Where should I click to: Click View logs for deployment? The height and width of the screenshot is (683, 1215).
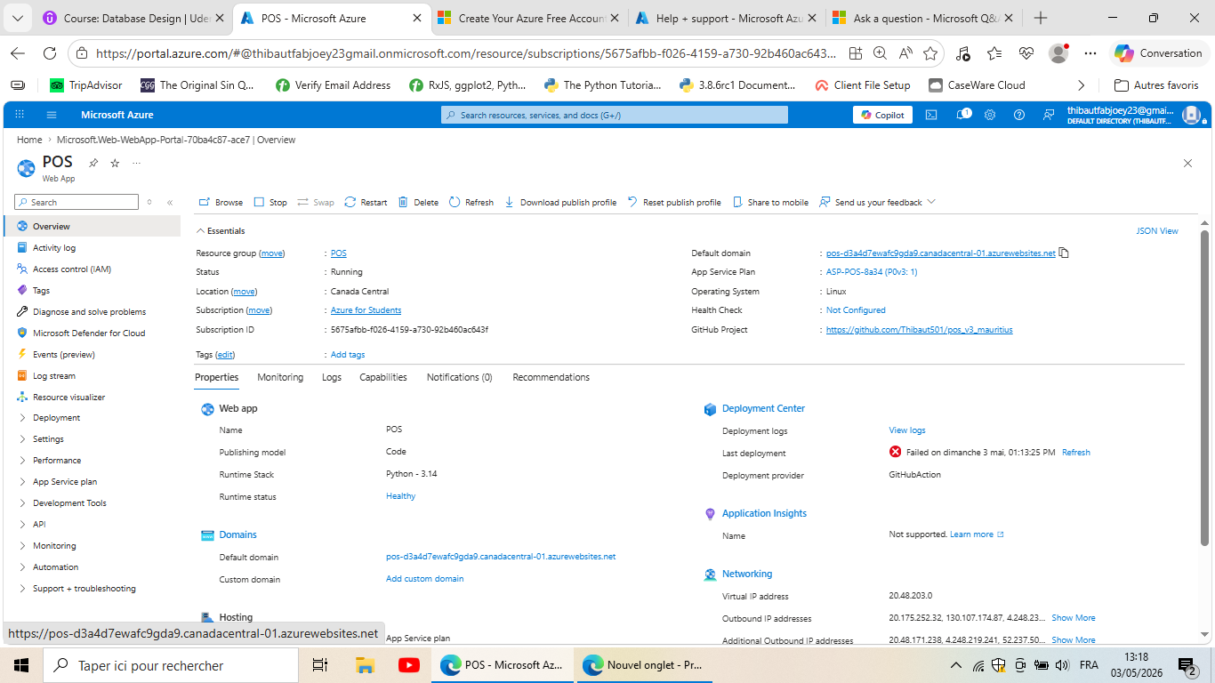coord(907,430)
